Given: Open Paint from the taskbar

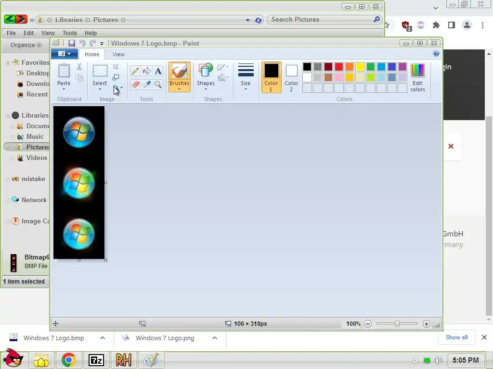Looking at the screenshot, I should 151,360.
